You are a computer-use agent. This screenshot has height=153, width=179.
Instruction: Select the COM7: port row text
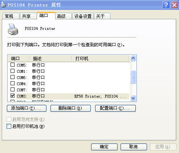[22, 90]
